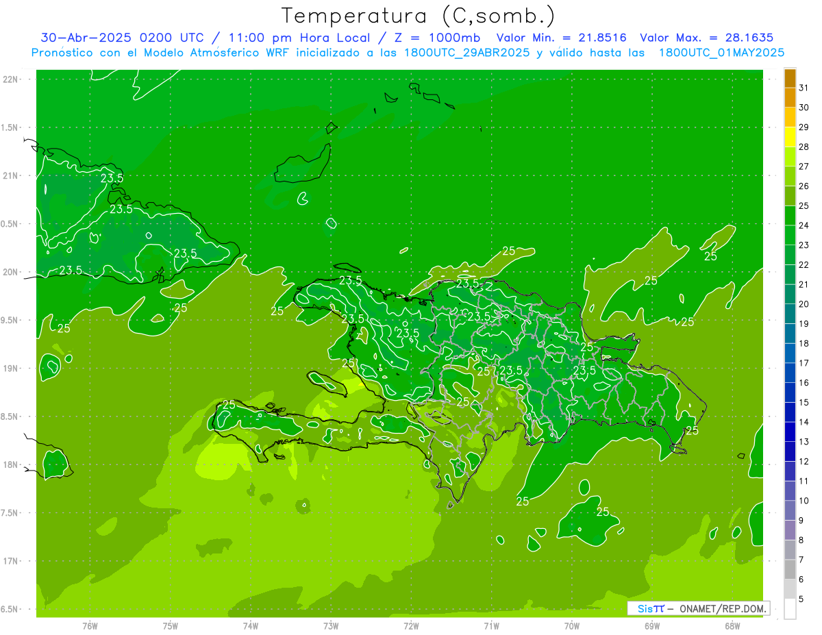Viewport: 822px width, 635px height.
Task: Click the 'Temperatura (C,somb.)' title
Action: coord(419,16)
